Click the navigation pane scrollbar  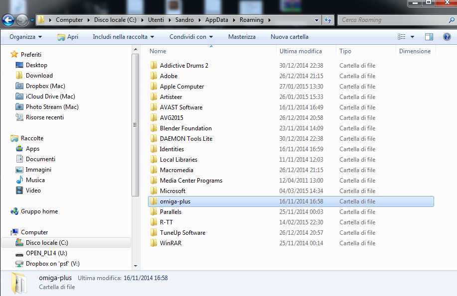point(135,125)
